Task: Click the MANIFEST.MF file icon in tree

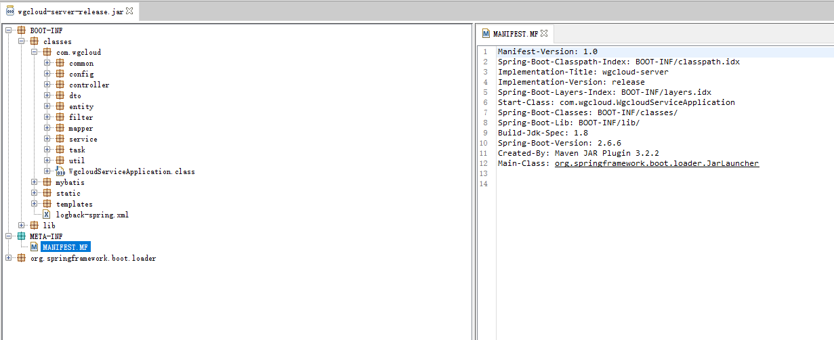Action: 35,247
